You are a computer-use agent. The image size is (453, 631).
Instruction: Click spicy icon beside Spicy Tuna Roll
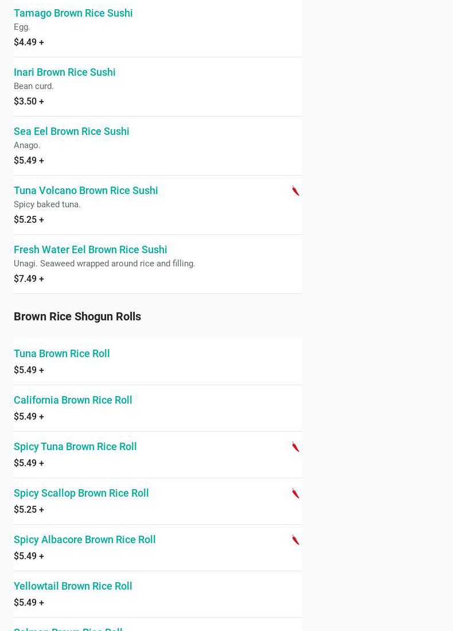tap(295, 447)
